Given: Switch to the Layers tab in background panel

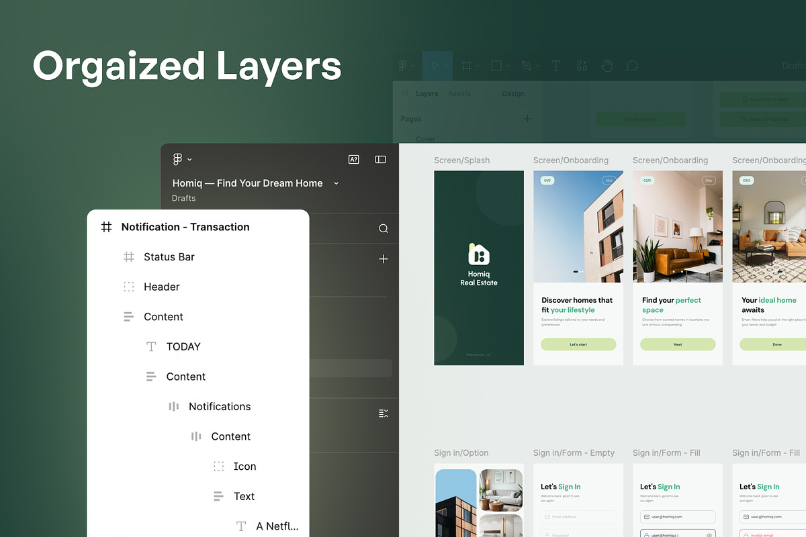Looking at the screenshot, I should [427, 94].
